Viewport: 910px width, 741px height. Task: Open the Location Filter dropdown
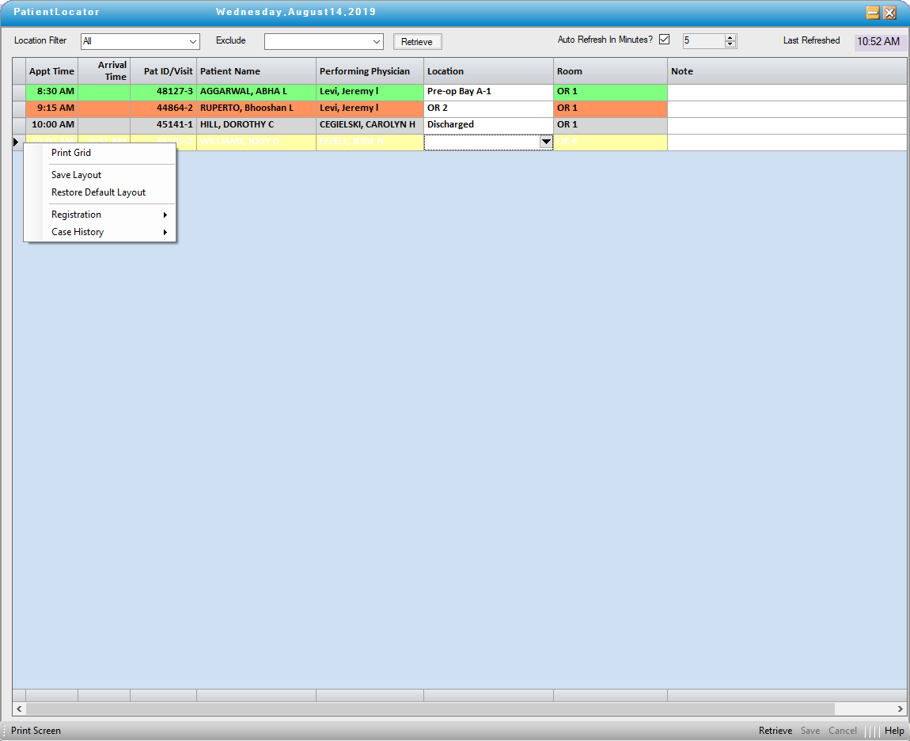pos(193,41)
